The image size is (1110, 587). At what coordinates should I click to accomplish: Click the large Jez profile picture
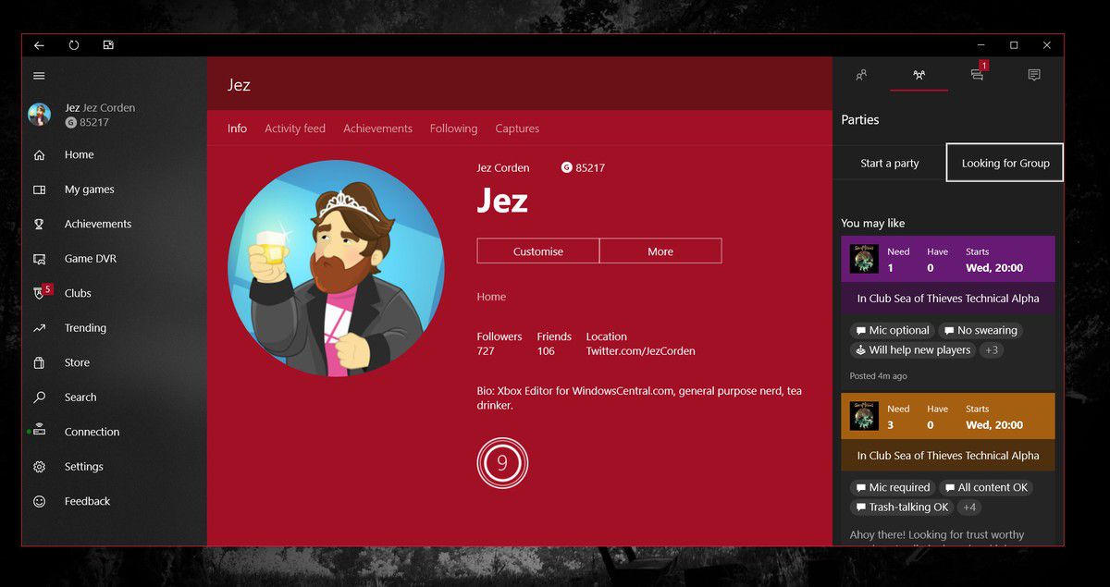pos(336,268)
